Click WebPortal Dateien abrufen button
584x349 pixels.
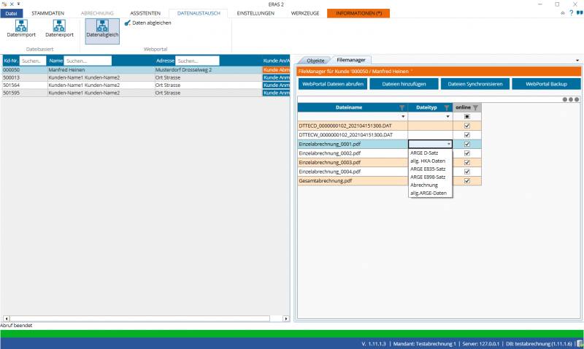[333, 84]
